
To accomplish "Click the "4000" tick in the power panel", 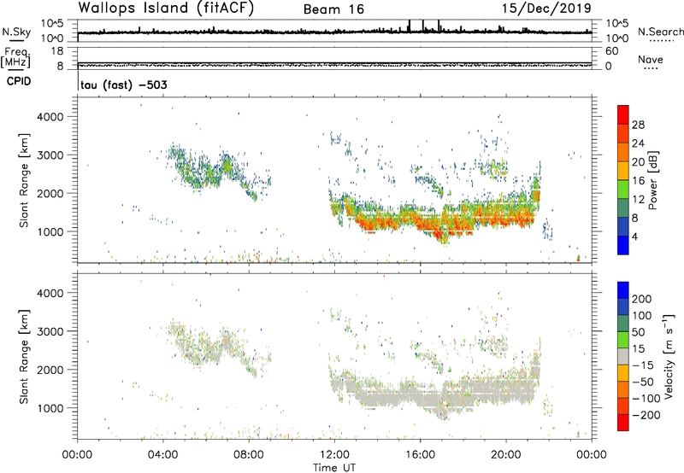I will pos(50,117).
